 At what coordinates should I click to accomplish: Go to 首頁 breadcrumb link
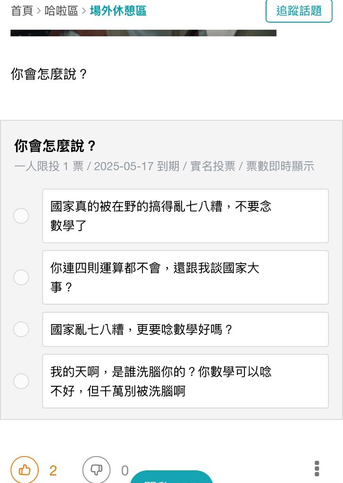click(22, 11)
